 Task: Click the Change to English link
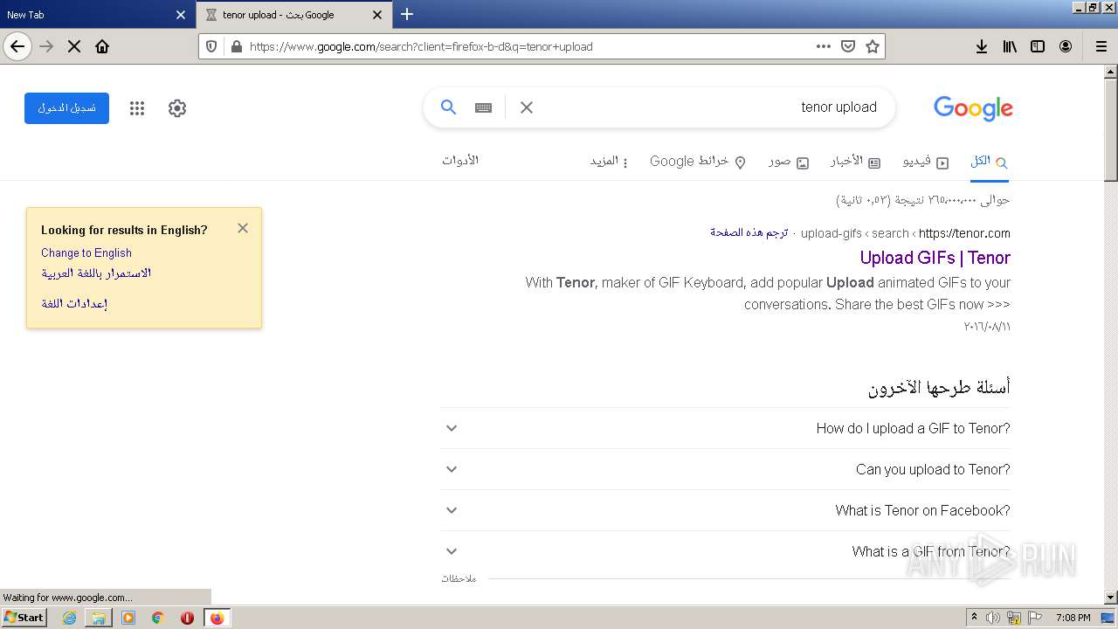click(x=86, y=252)
